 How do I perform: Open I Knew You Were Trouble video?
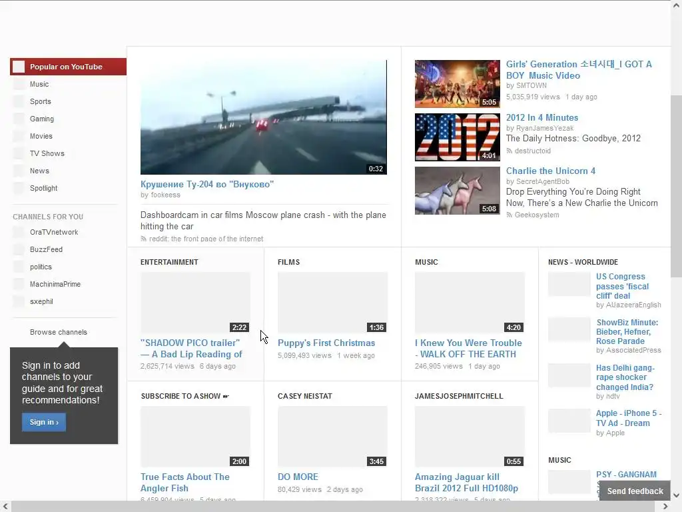pyautogui.click(x=468, y=349)
